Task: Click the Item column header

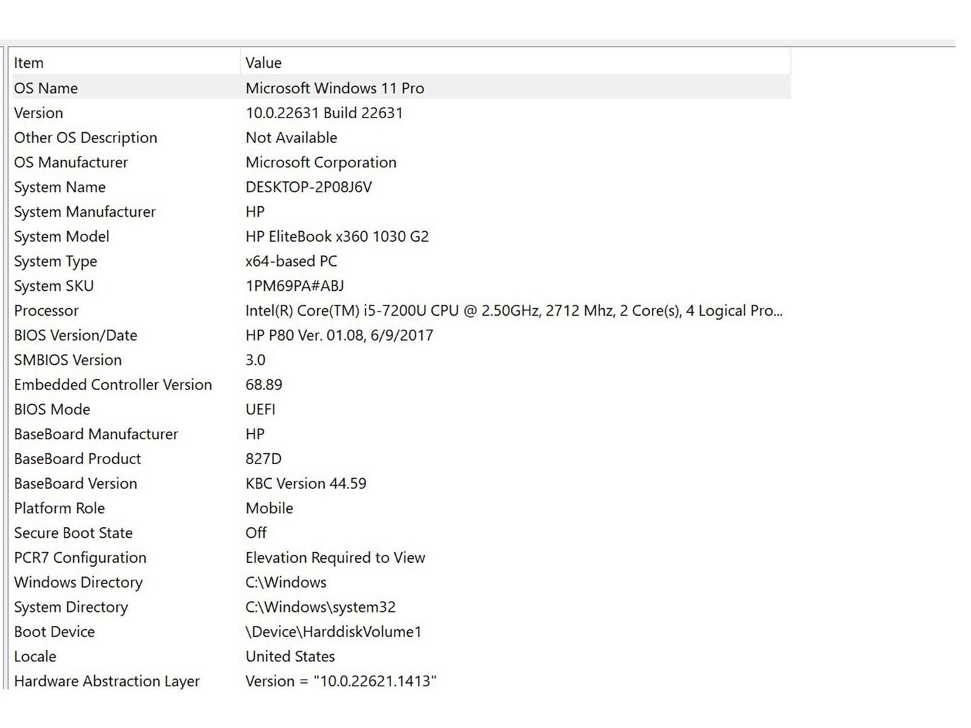Action: pyautogui.click(x=29, y=62)
